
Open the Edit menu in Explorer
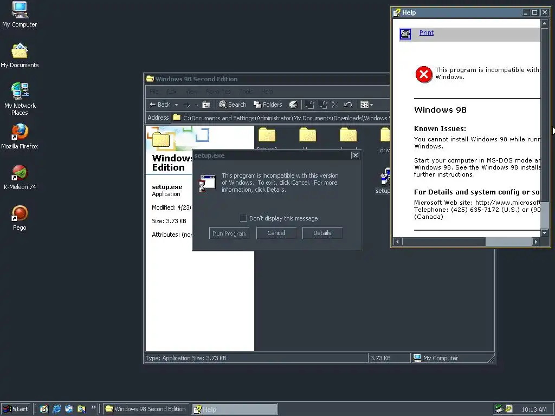click(172, 92)
